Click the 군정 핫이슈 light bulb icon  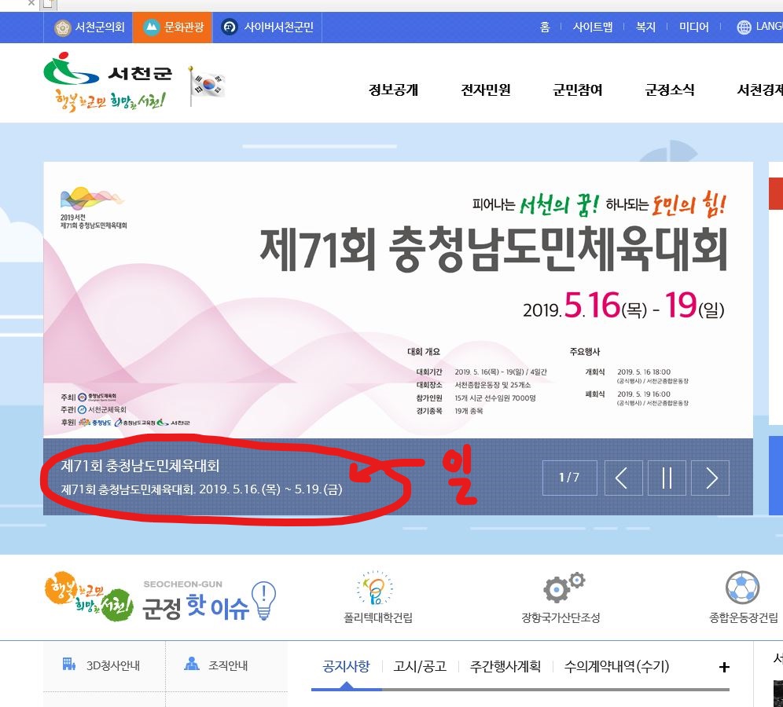[263, 600]
